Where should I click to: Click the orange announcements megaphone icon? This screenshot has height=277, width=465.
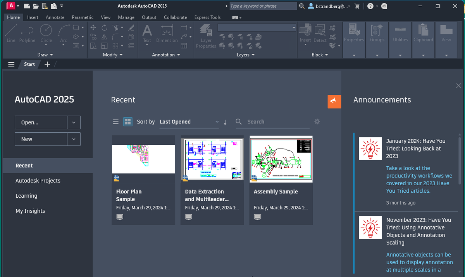tap(334, 101)
